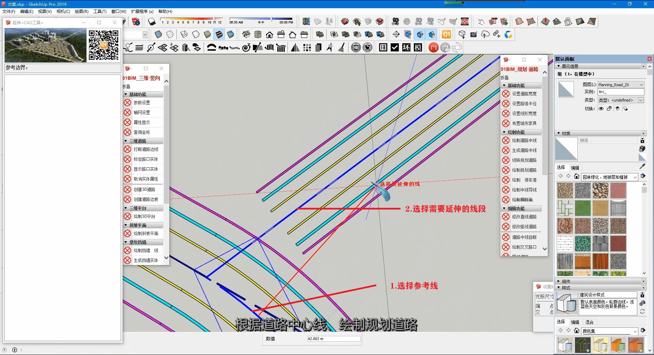Select Monochrome style icon
The image size is (654, 355).
click(231, 34)
